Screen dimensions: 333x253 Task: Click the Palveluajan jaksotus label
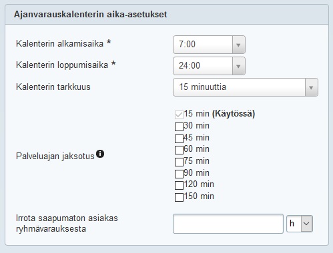click(55, 156)
